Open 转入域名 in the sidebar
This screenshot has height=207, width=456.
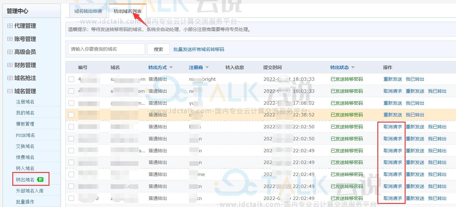[25, 168]
